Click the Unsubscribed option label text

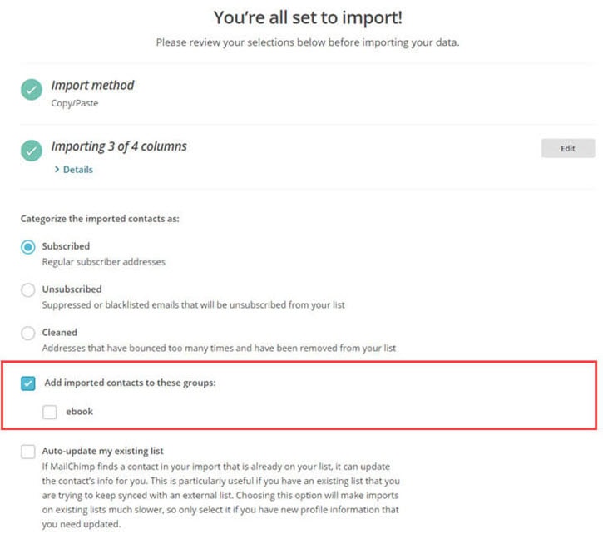pos(72,289)
